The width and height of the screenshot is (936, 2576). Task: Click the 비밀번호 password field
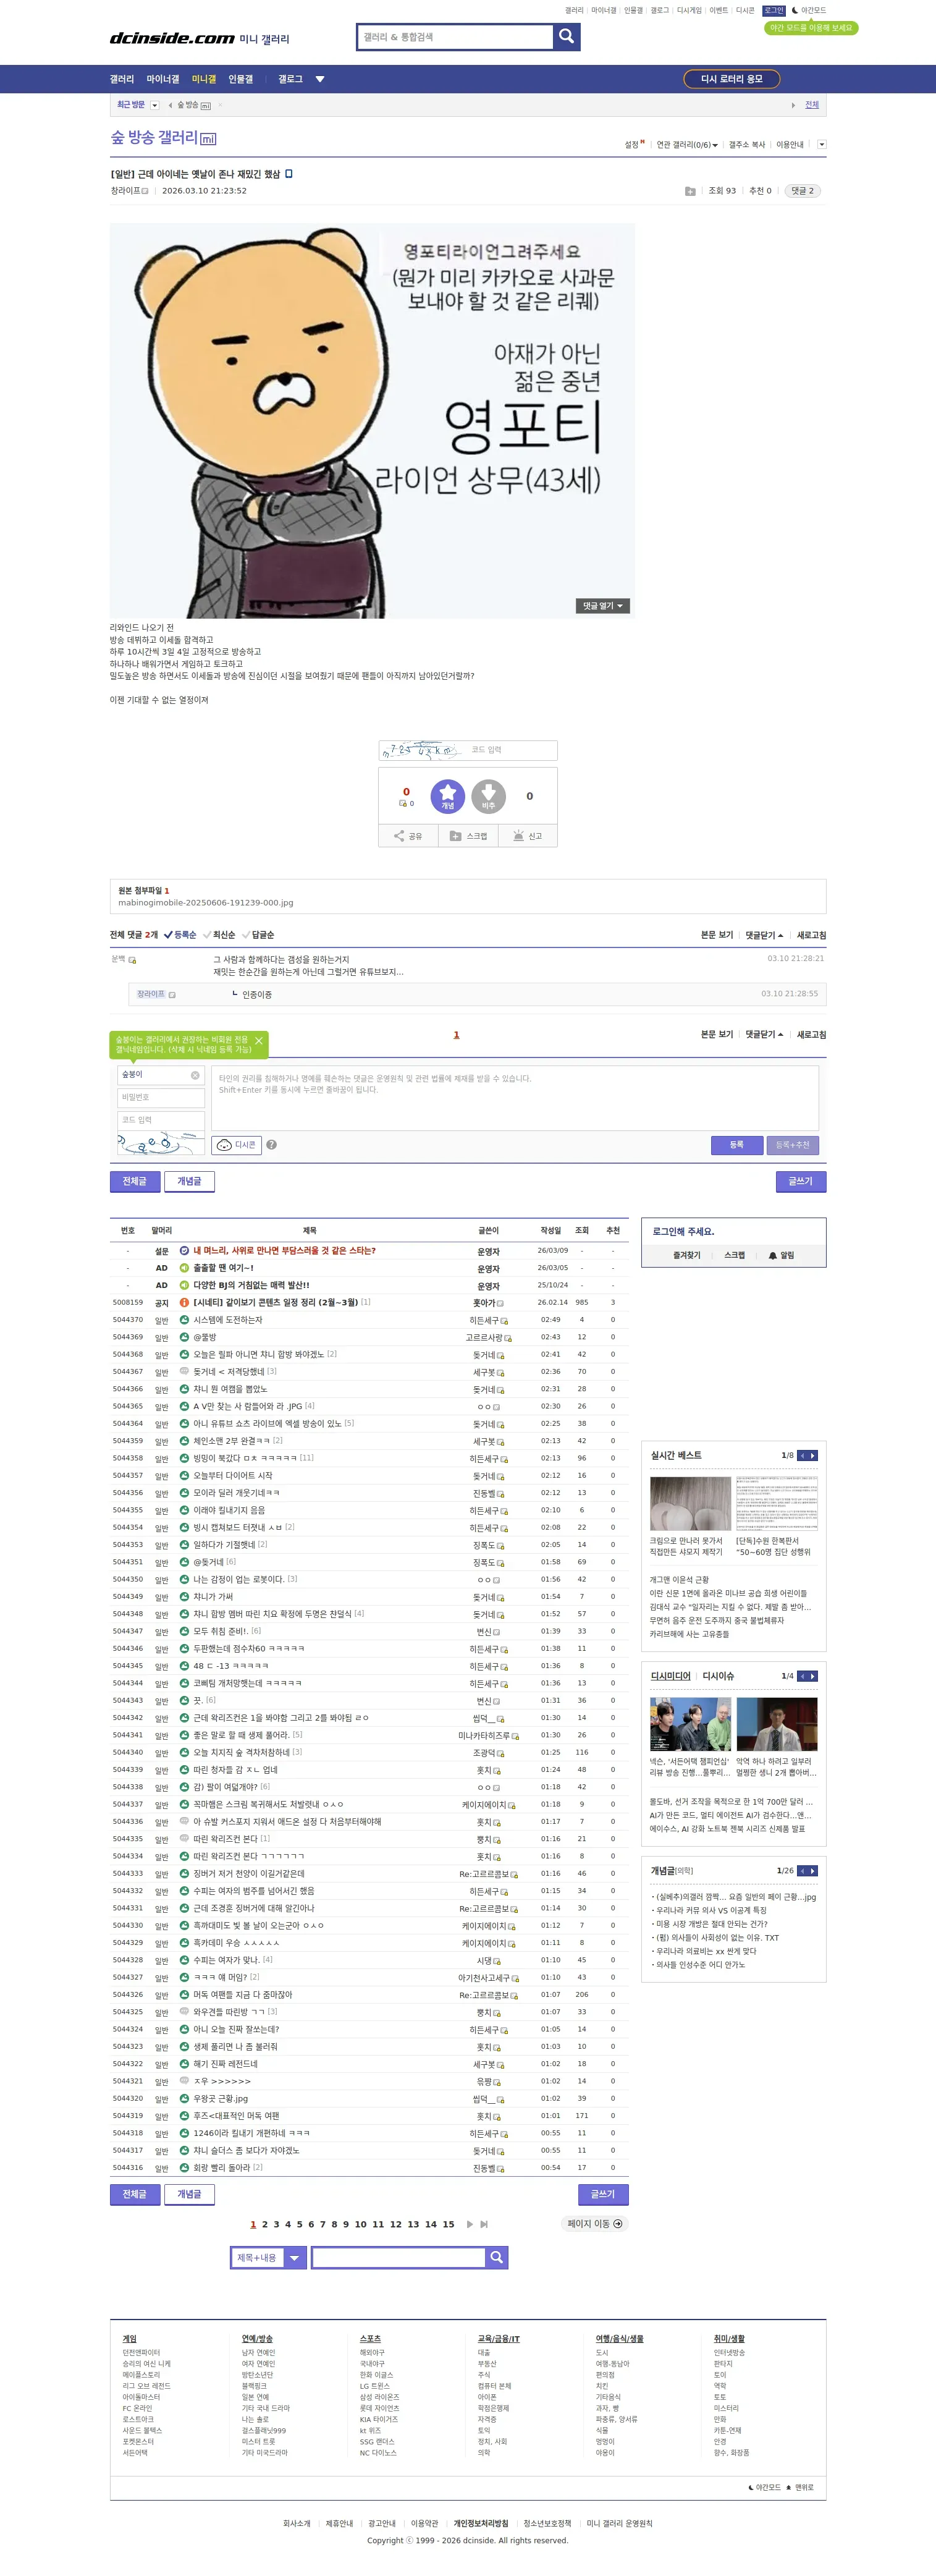click(x=161, y=1098)
